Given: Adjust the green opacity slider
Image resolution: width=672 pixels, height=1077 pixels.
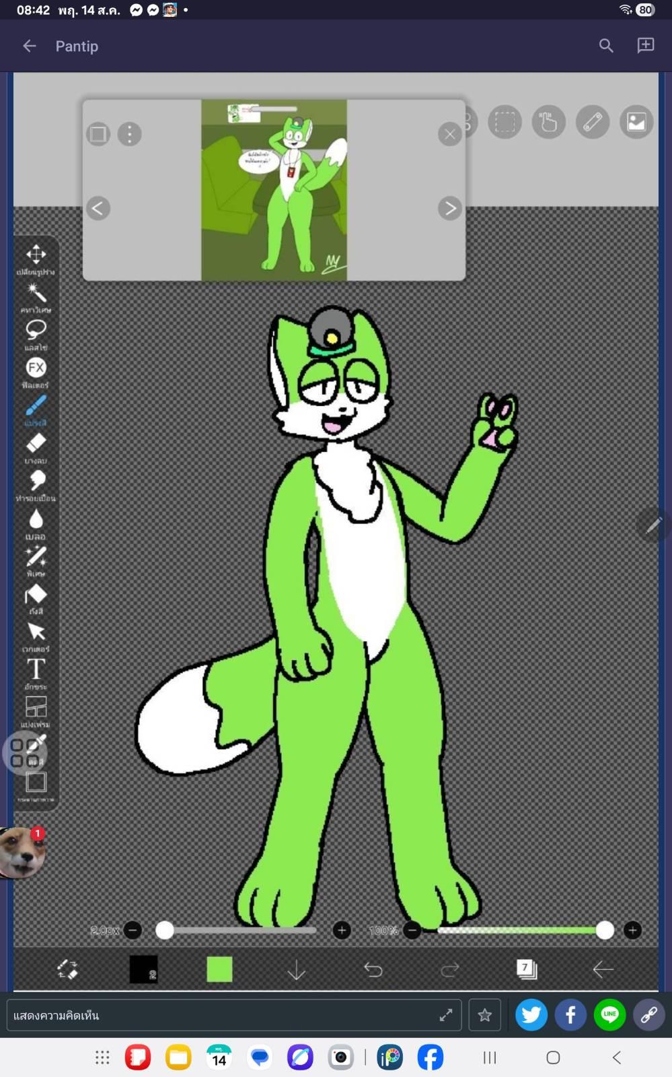Looking at the screenshot, I should [525, 930].
